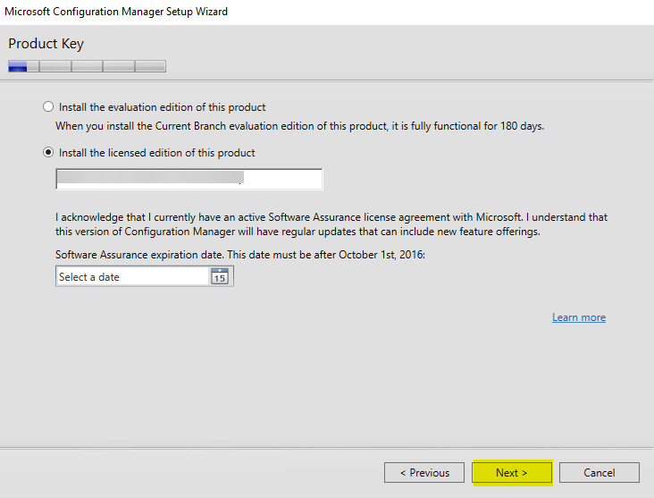Viewport: 654px width, 498px height.
Task: Select the licensed edition radio button
Action: (48, 153)
